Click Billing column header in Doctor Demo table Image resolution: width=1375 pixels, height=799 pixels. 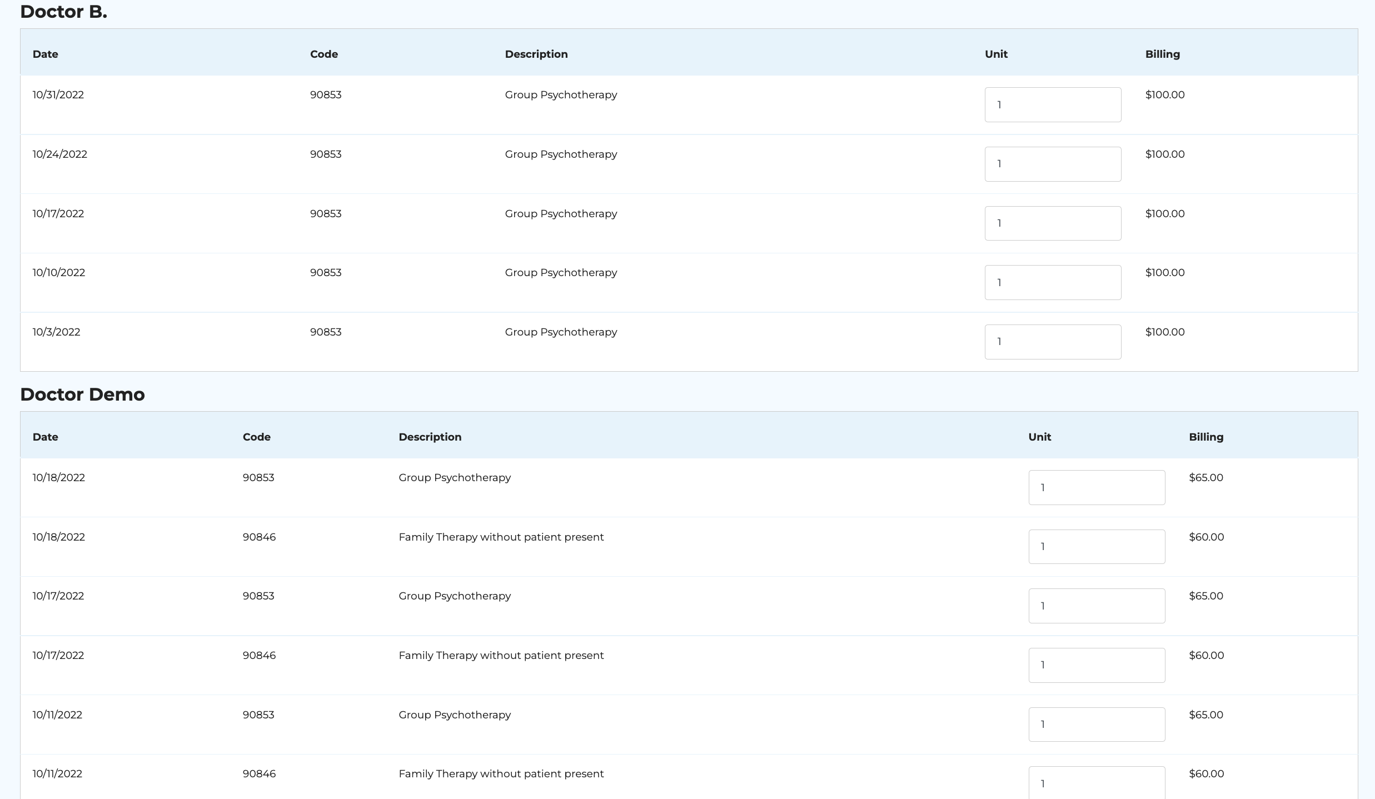coord(1205,437)
